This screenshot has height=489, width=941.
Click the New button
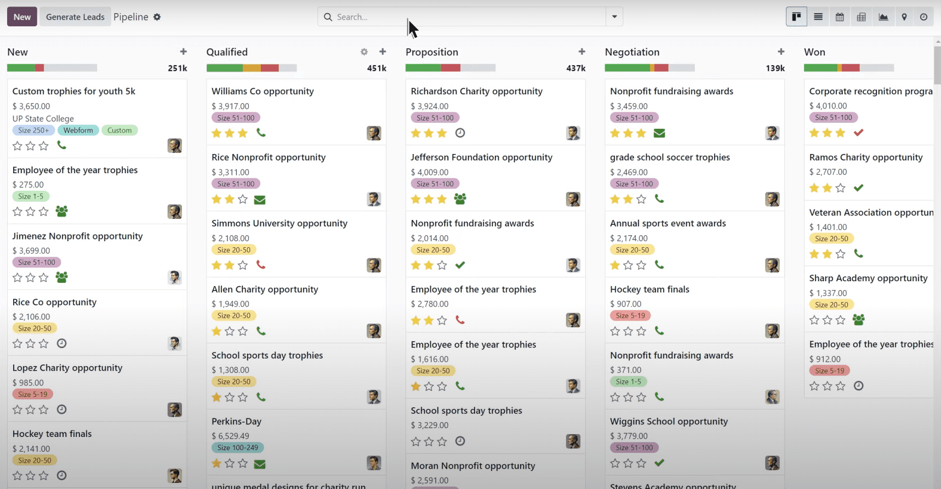tap(22, 17)
